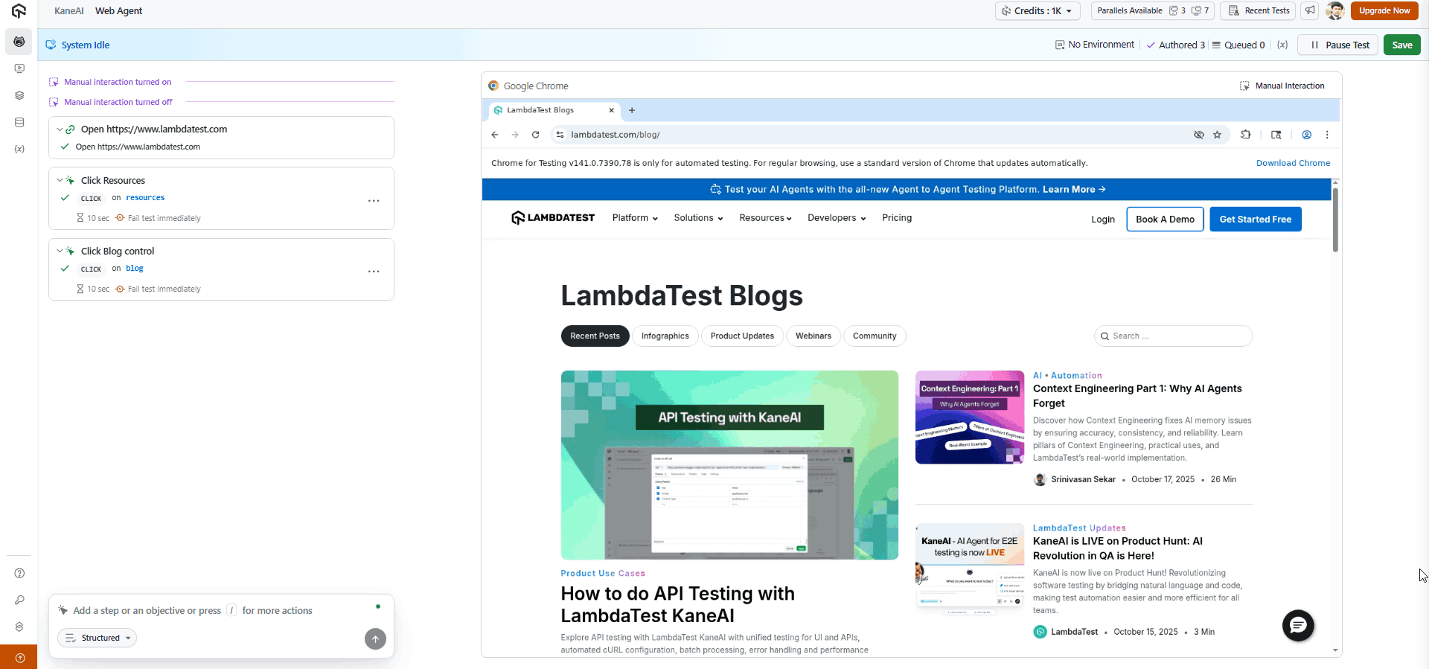This screenshot has height=669, width=1429.
Task: Expand the Developers nav menu
Action: (837, 218)
